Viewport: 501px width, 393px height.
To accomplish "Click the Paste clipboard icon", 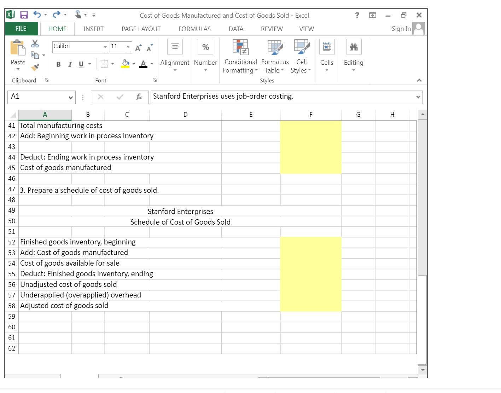I will [x=18, y=47].
